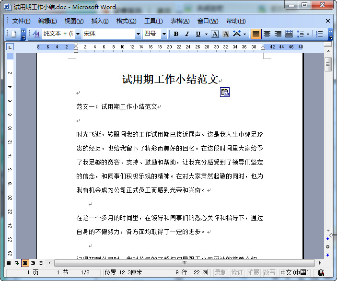Toggle the Numbering list button
This screenshot has width=337, height=281.
[x=319, y=34]
